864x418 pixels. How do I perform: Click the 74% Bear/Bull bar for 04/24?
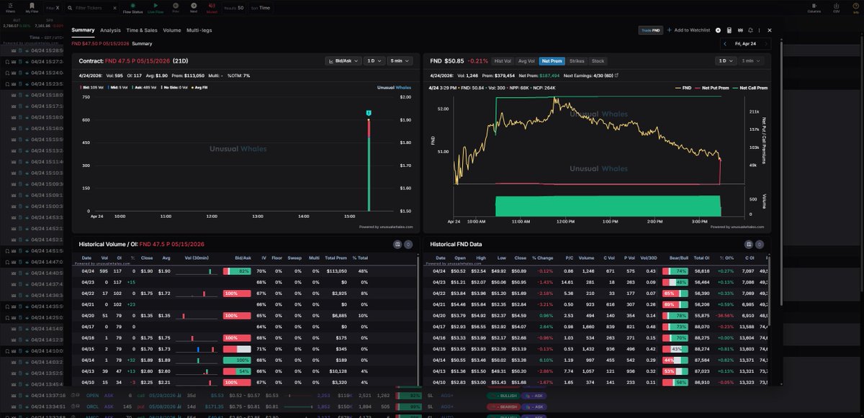(675, 271)
